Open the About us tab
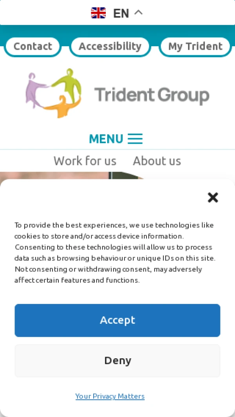The height and width of the screenshot is (417, 235). pyautogui.click(x=157, y=161)
